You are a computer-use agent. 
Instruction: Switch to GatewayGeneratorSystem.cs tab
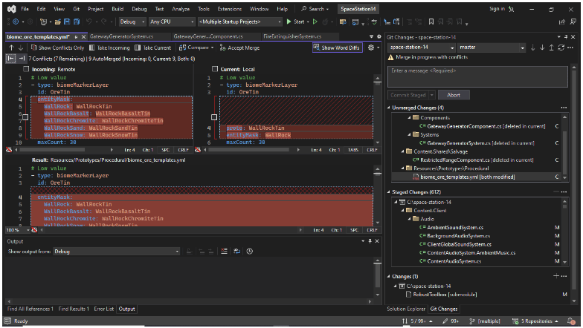[x=122, y=36]
